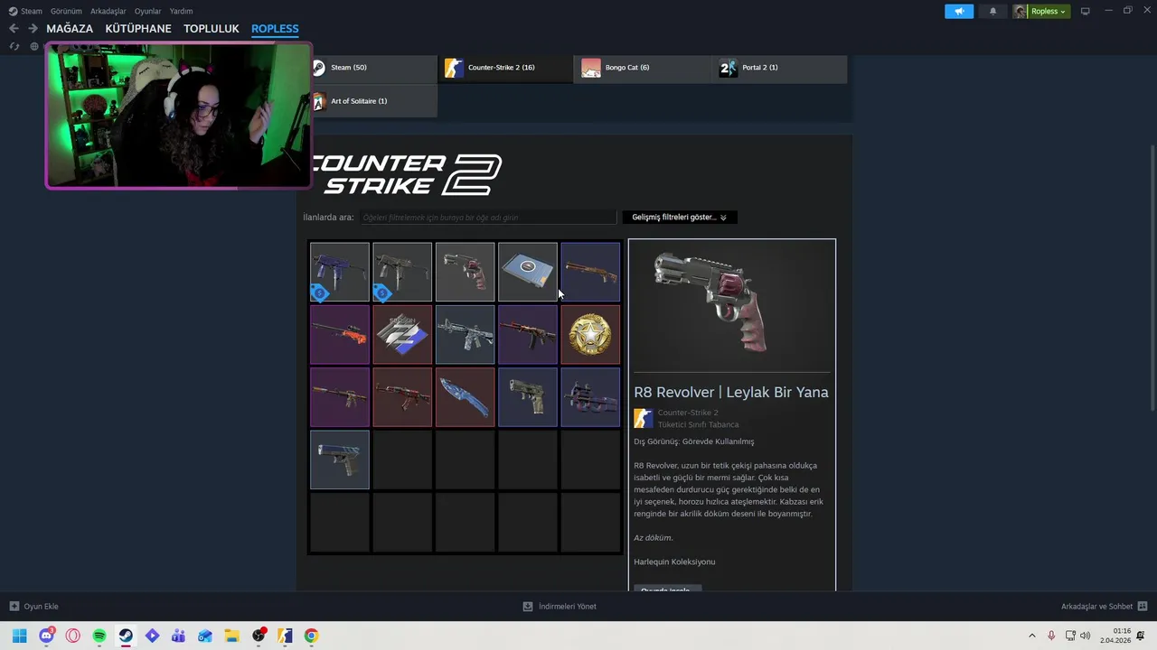The width and height of the screenshot is (1157, 650).
Task: Select the dark red AK rifle in second row
Action: click(528, 334)
